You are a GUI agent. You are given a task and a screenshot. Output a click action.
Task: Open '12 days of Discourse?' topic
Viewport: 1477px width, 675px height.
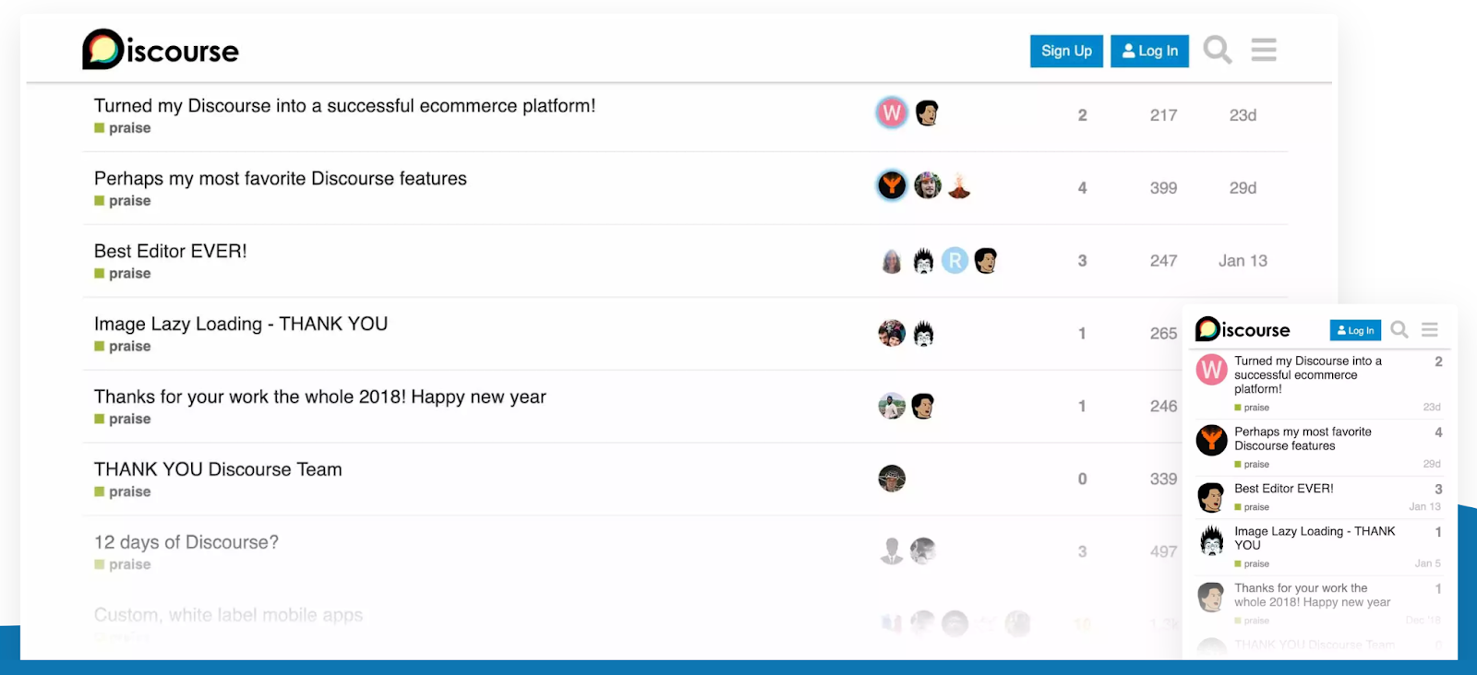click(186, 543)
